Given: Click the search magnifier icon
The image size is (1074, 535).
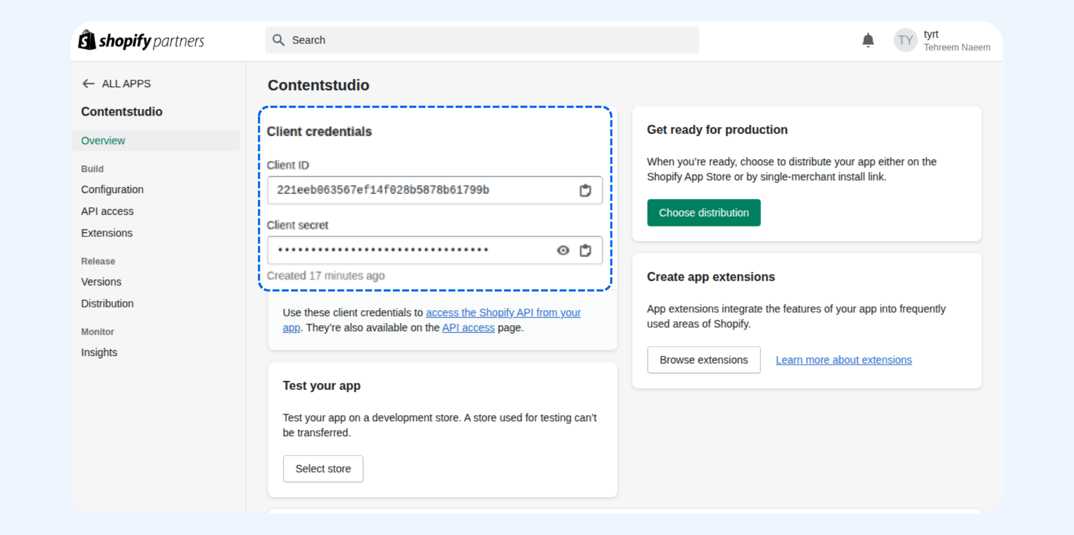Looking at the screenshot, I should (x=278, y=40).
